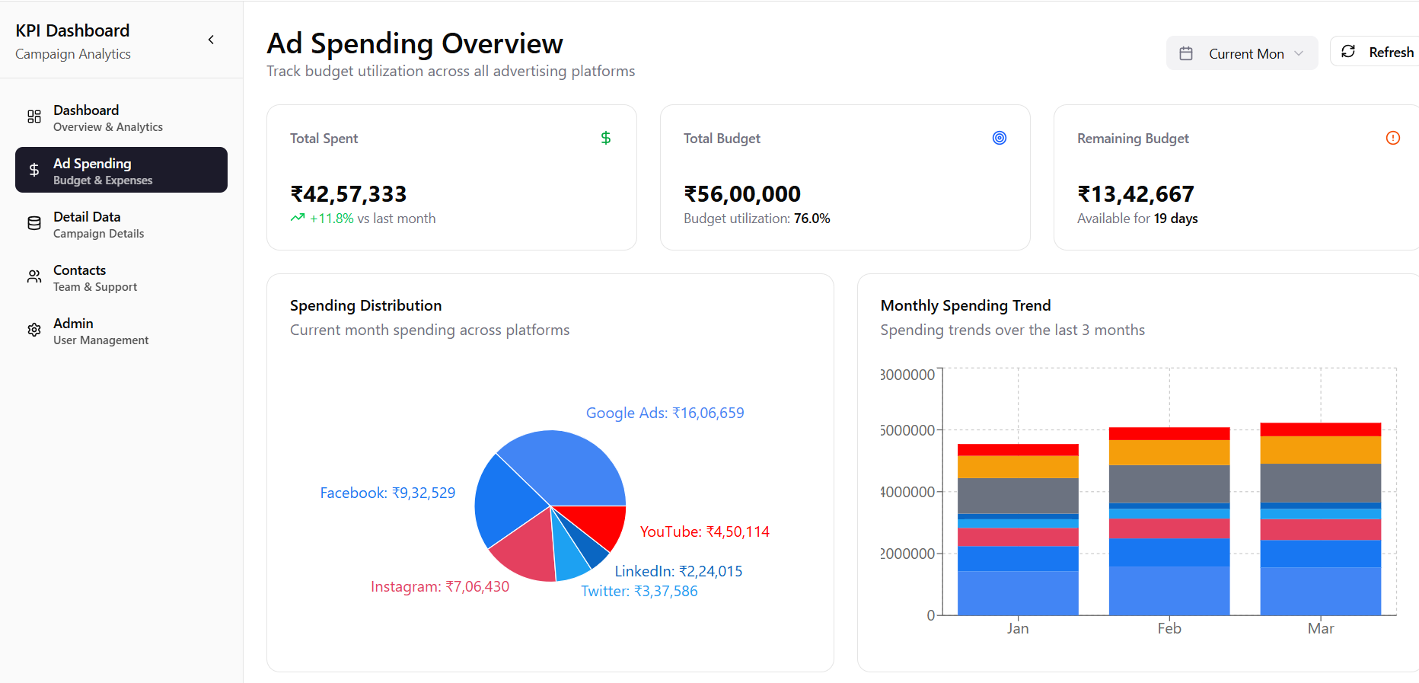Click the calendar icon in the period selector
1419x683 pixels.
click(x=1186, y=53)
